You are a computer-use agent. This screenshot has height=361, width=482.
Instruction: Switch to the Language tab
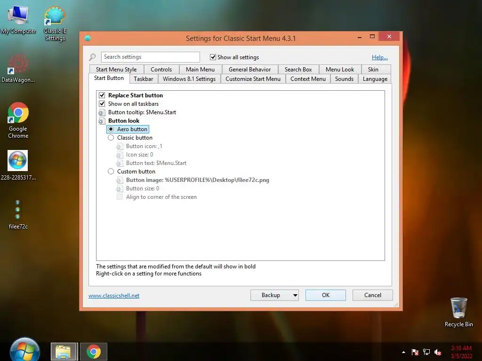coord(375,79)
